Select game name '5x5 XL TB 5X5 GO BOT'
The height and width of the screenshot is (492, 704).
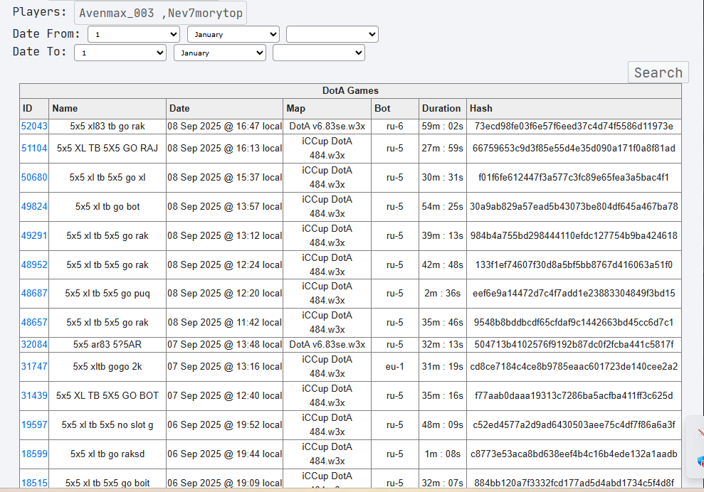click(x=107, y=395)
